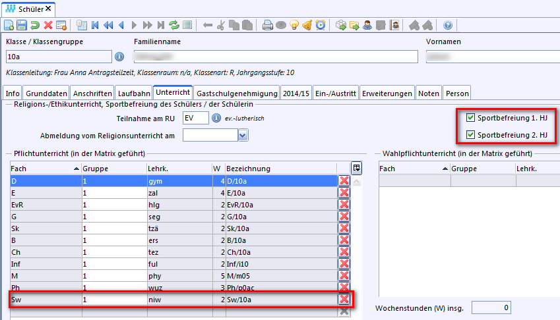Toggle Sportbefreiung 1. HJ checkbox
The image size is (560, 320).
coord(470,119)
